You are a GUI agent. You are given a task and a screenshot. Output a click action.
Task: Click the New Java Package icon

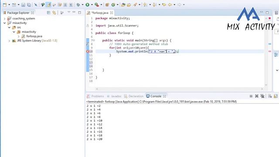pos(107,5)
